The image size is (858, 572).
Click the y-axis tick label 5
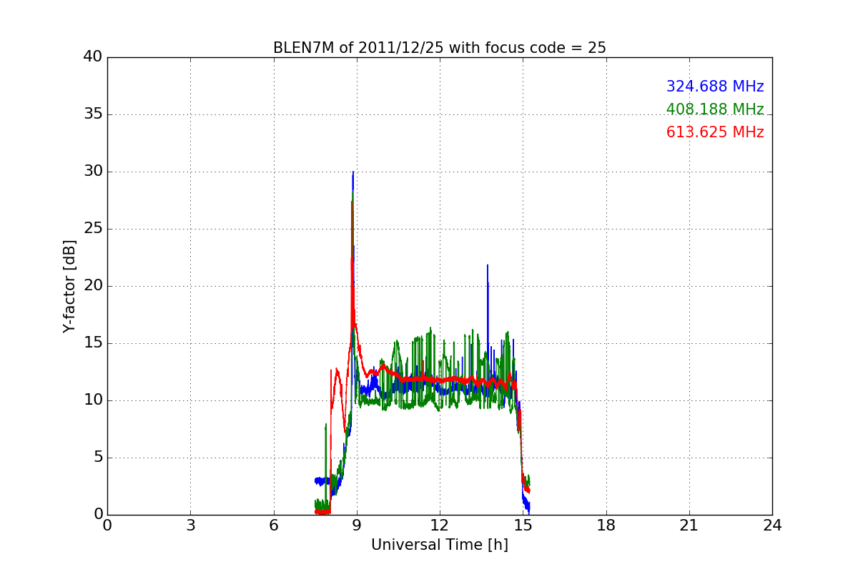point(97,458)
